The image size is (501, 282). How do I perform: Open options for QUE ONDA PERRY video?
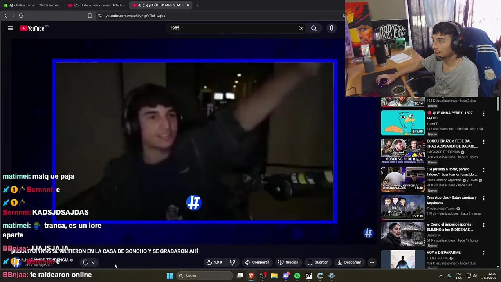click(484, 114)
